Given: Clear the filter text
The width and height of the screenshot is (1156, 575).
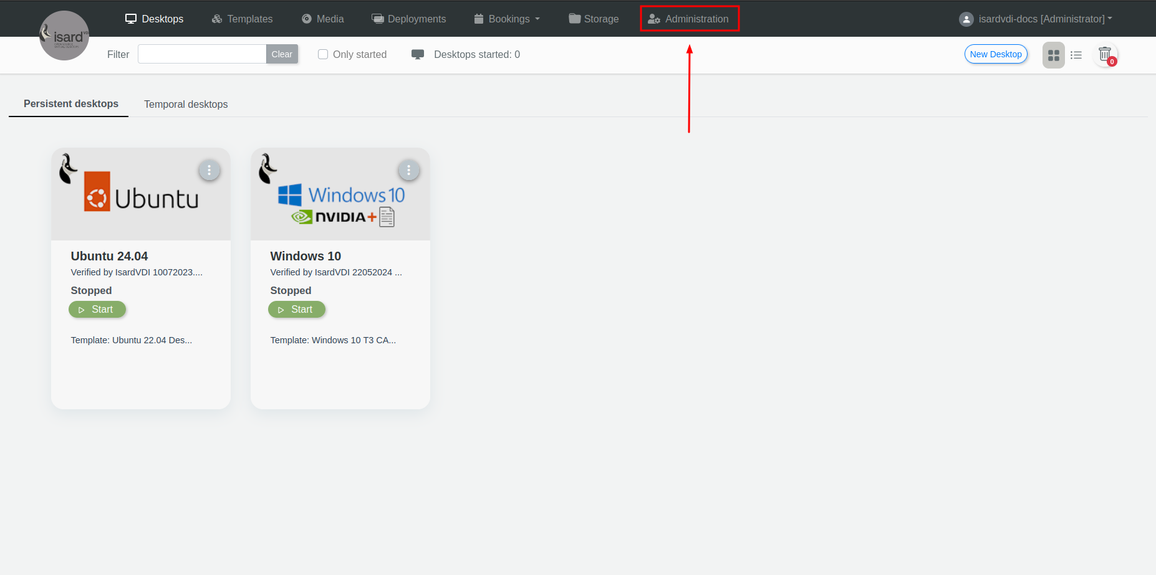Looking at the screenshot, I should [x=282, y=54].
